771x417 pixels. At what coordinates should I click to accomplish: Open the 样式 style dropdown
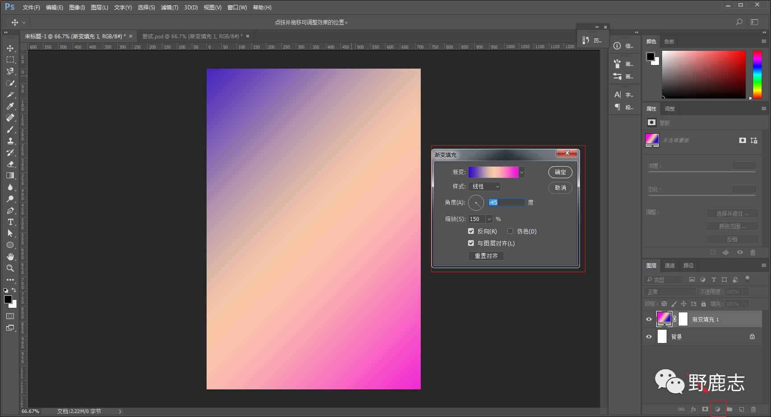[x=485, y=187]
